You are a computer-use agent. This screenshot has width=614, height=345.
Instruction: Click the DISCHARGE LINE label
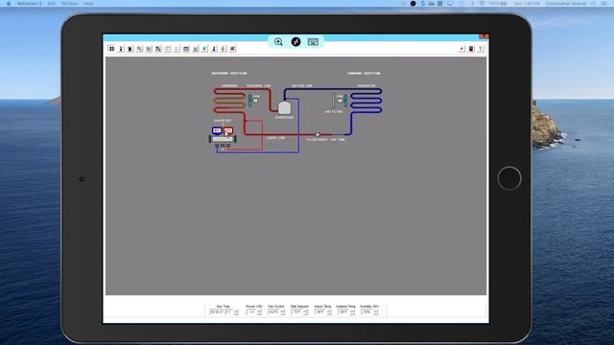(258, 85)
